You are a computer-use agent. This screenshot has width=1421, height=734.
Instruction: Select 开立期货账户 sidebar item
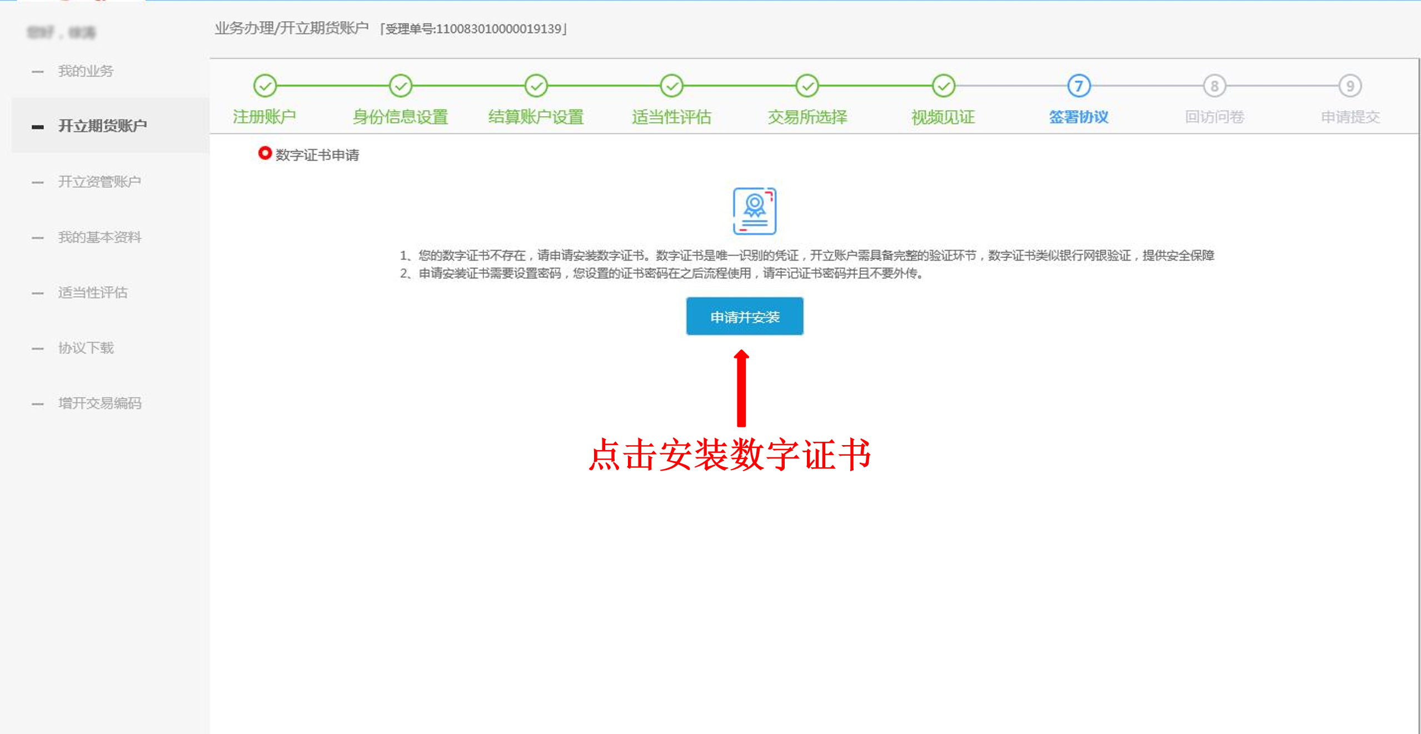click(x=102, y=126)
